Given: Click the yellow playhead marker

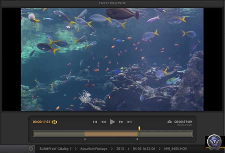Looking at the screenshot, I should pos(139,128).
